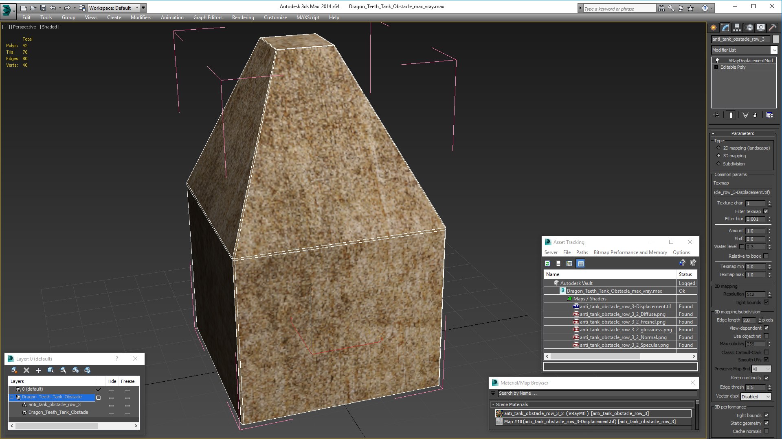Select the 2D mapping (landscape) radio button
The width and height of the screenshot is (782, 439).
[x=719, y=148]
